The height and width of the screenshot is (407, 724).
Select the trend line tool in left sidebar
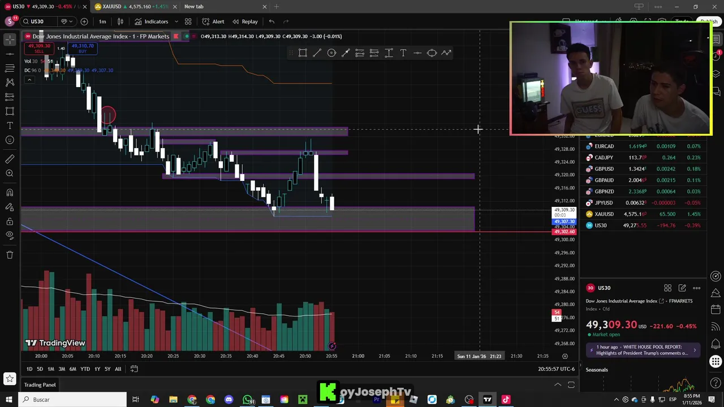(x=10, y=53)
